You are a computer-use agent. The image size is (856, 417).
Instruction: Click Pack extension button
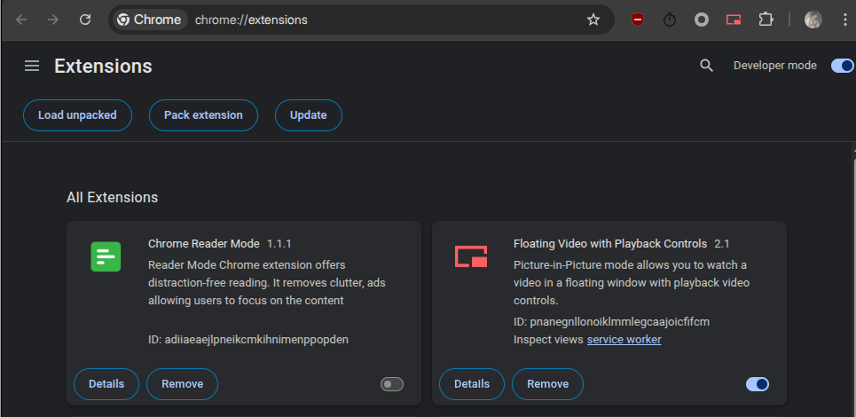tap(204, 115)
